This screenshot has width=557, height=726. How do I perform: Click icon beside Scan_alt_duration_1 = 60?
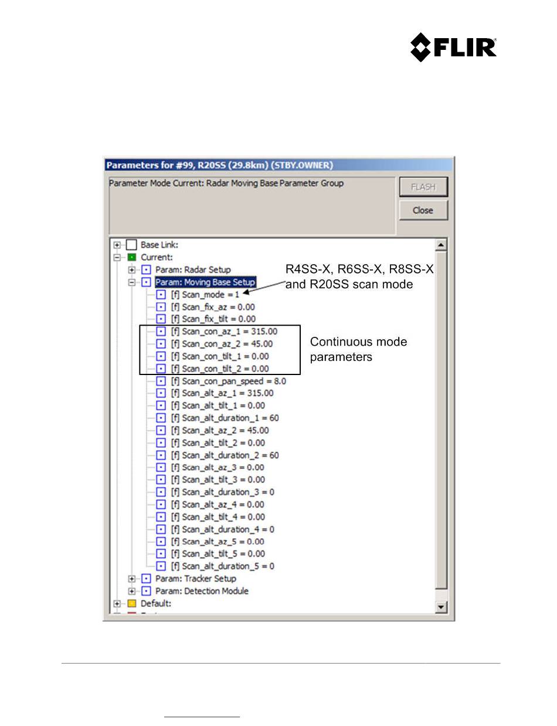point(161,418)
